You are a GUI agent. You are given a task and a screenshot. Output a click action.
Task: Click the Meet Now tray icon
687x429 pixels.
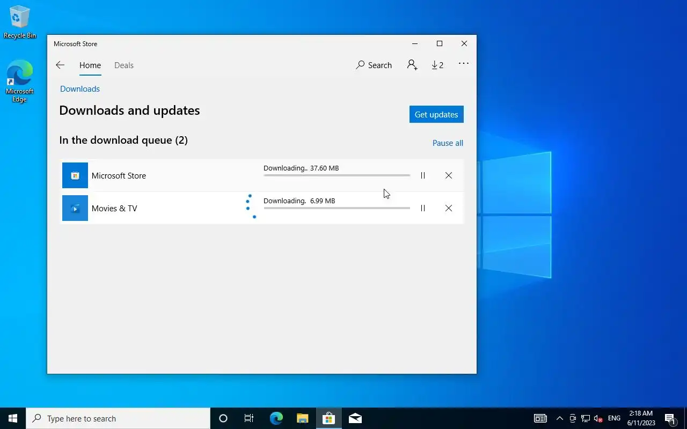point(573,418)
